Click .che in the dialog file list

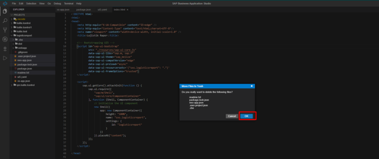192,108
